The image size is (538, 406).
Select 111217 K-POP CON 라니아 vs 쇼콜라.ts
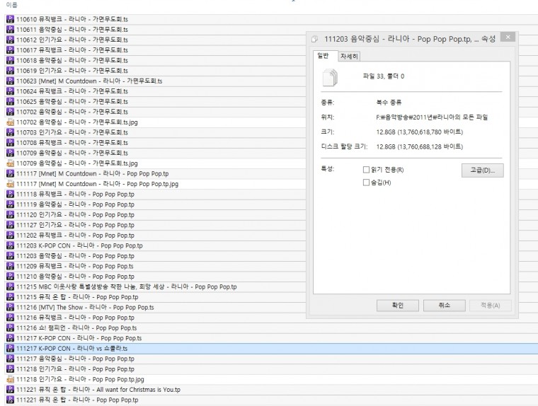tap(271, 349)
